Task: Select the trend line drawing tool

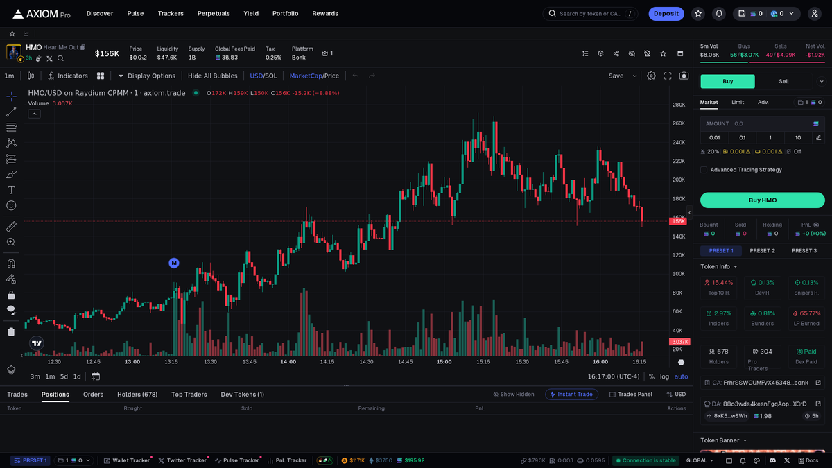Action: [x=11, y=112]
